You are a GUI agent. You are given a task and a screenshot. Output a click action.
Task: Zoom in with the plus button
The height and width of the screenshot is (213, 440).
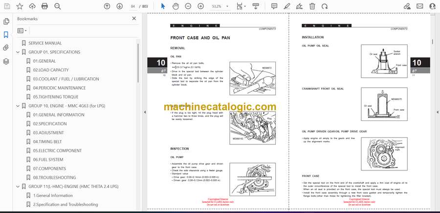(200, 6)
